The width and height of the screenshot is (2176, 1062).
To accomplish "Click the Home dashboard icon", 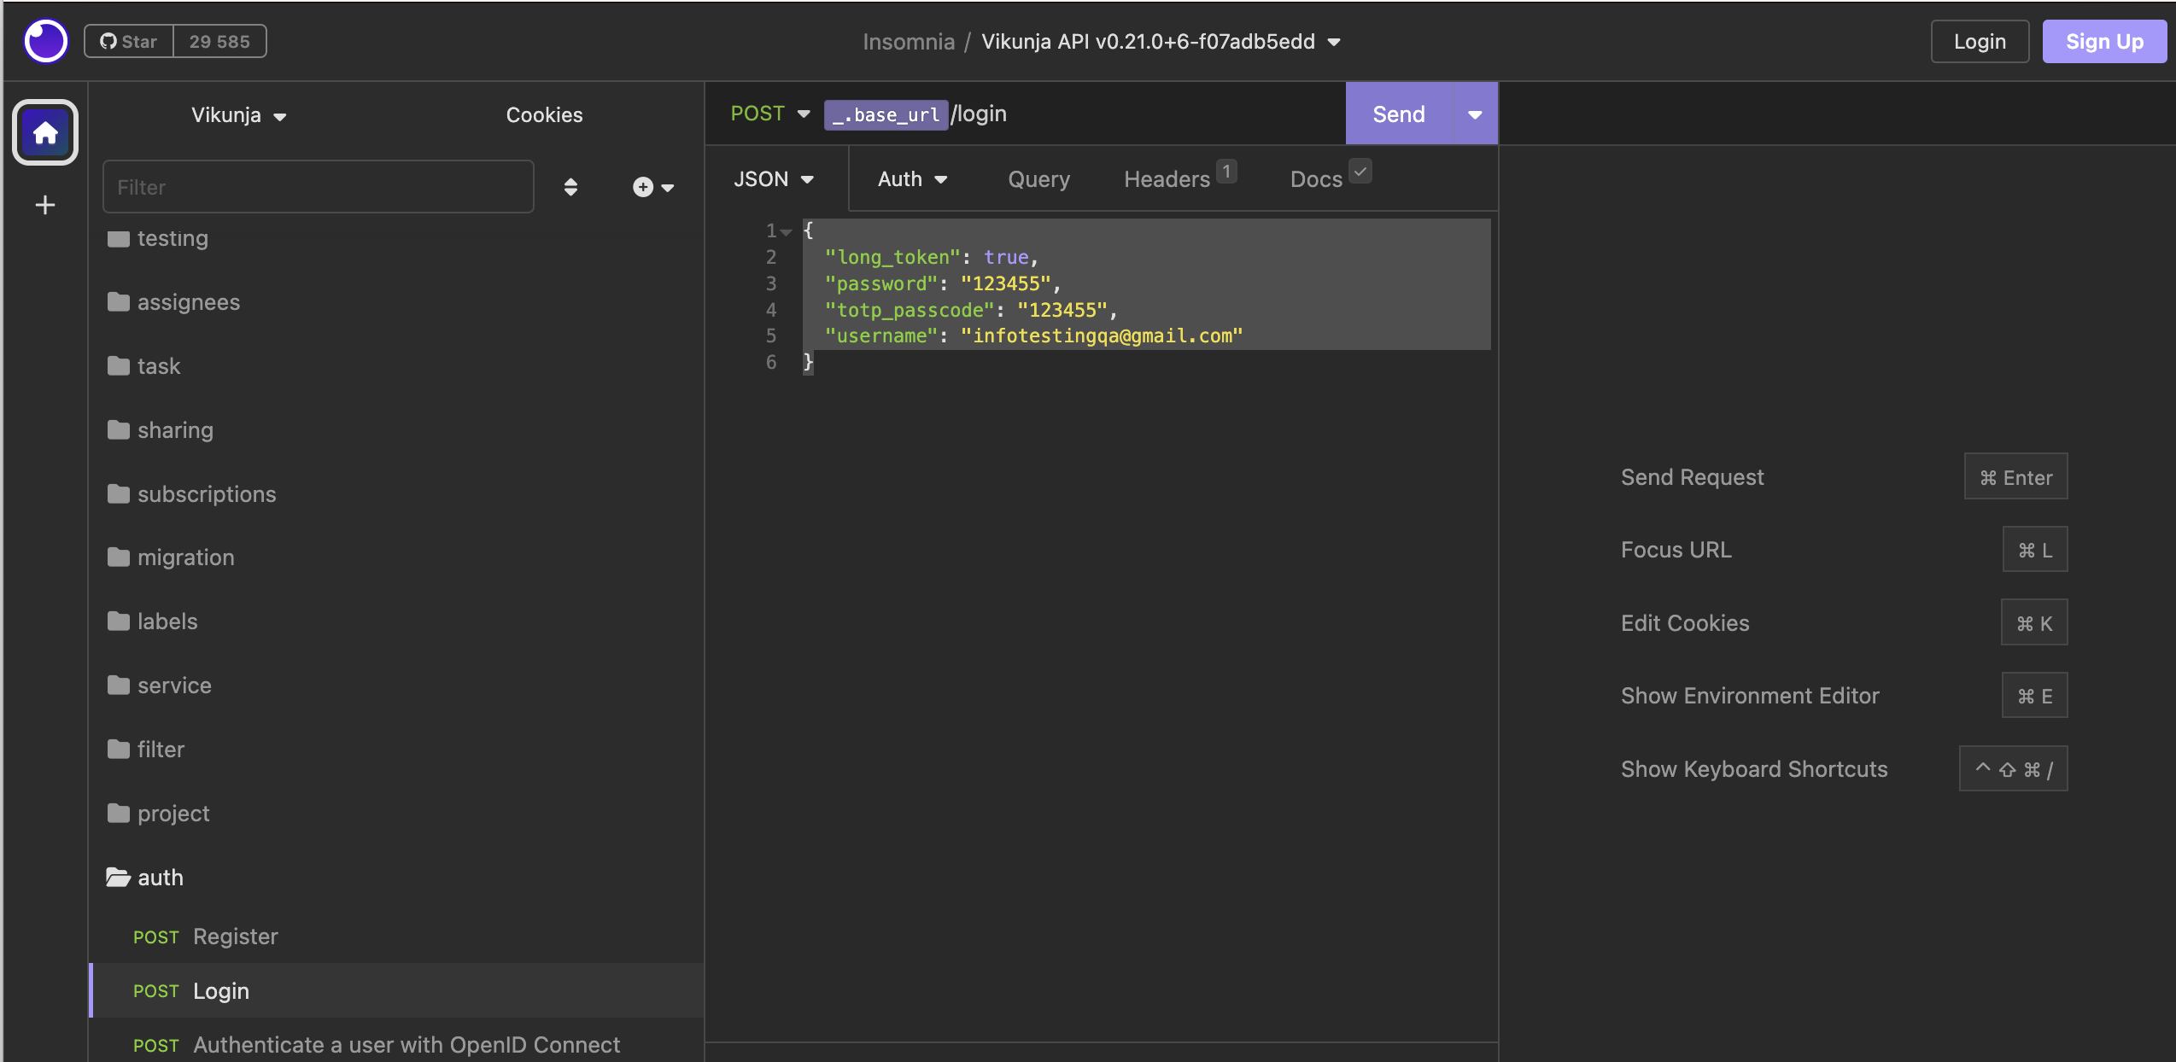I will pos(45,132).
